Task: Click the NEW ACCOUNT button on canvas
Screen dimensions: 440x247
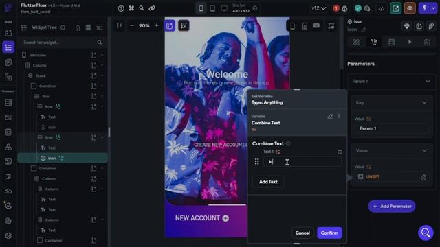Action: pyautogui.click(x=202, y=218)
